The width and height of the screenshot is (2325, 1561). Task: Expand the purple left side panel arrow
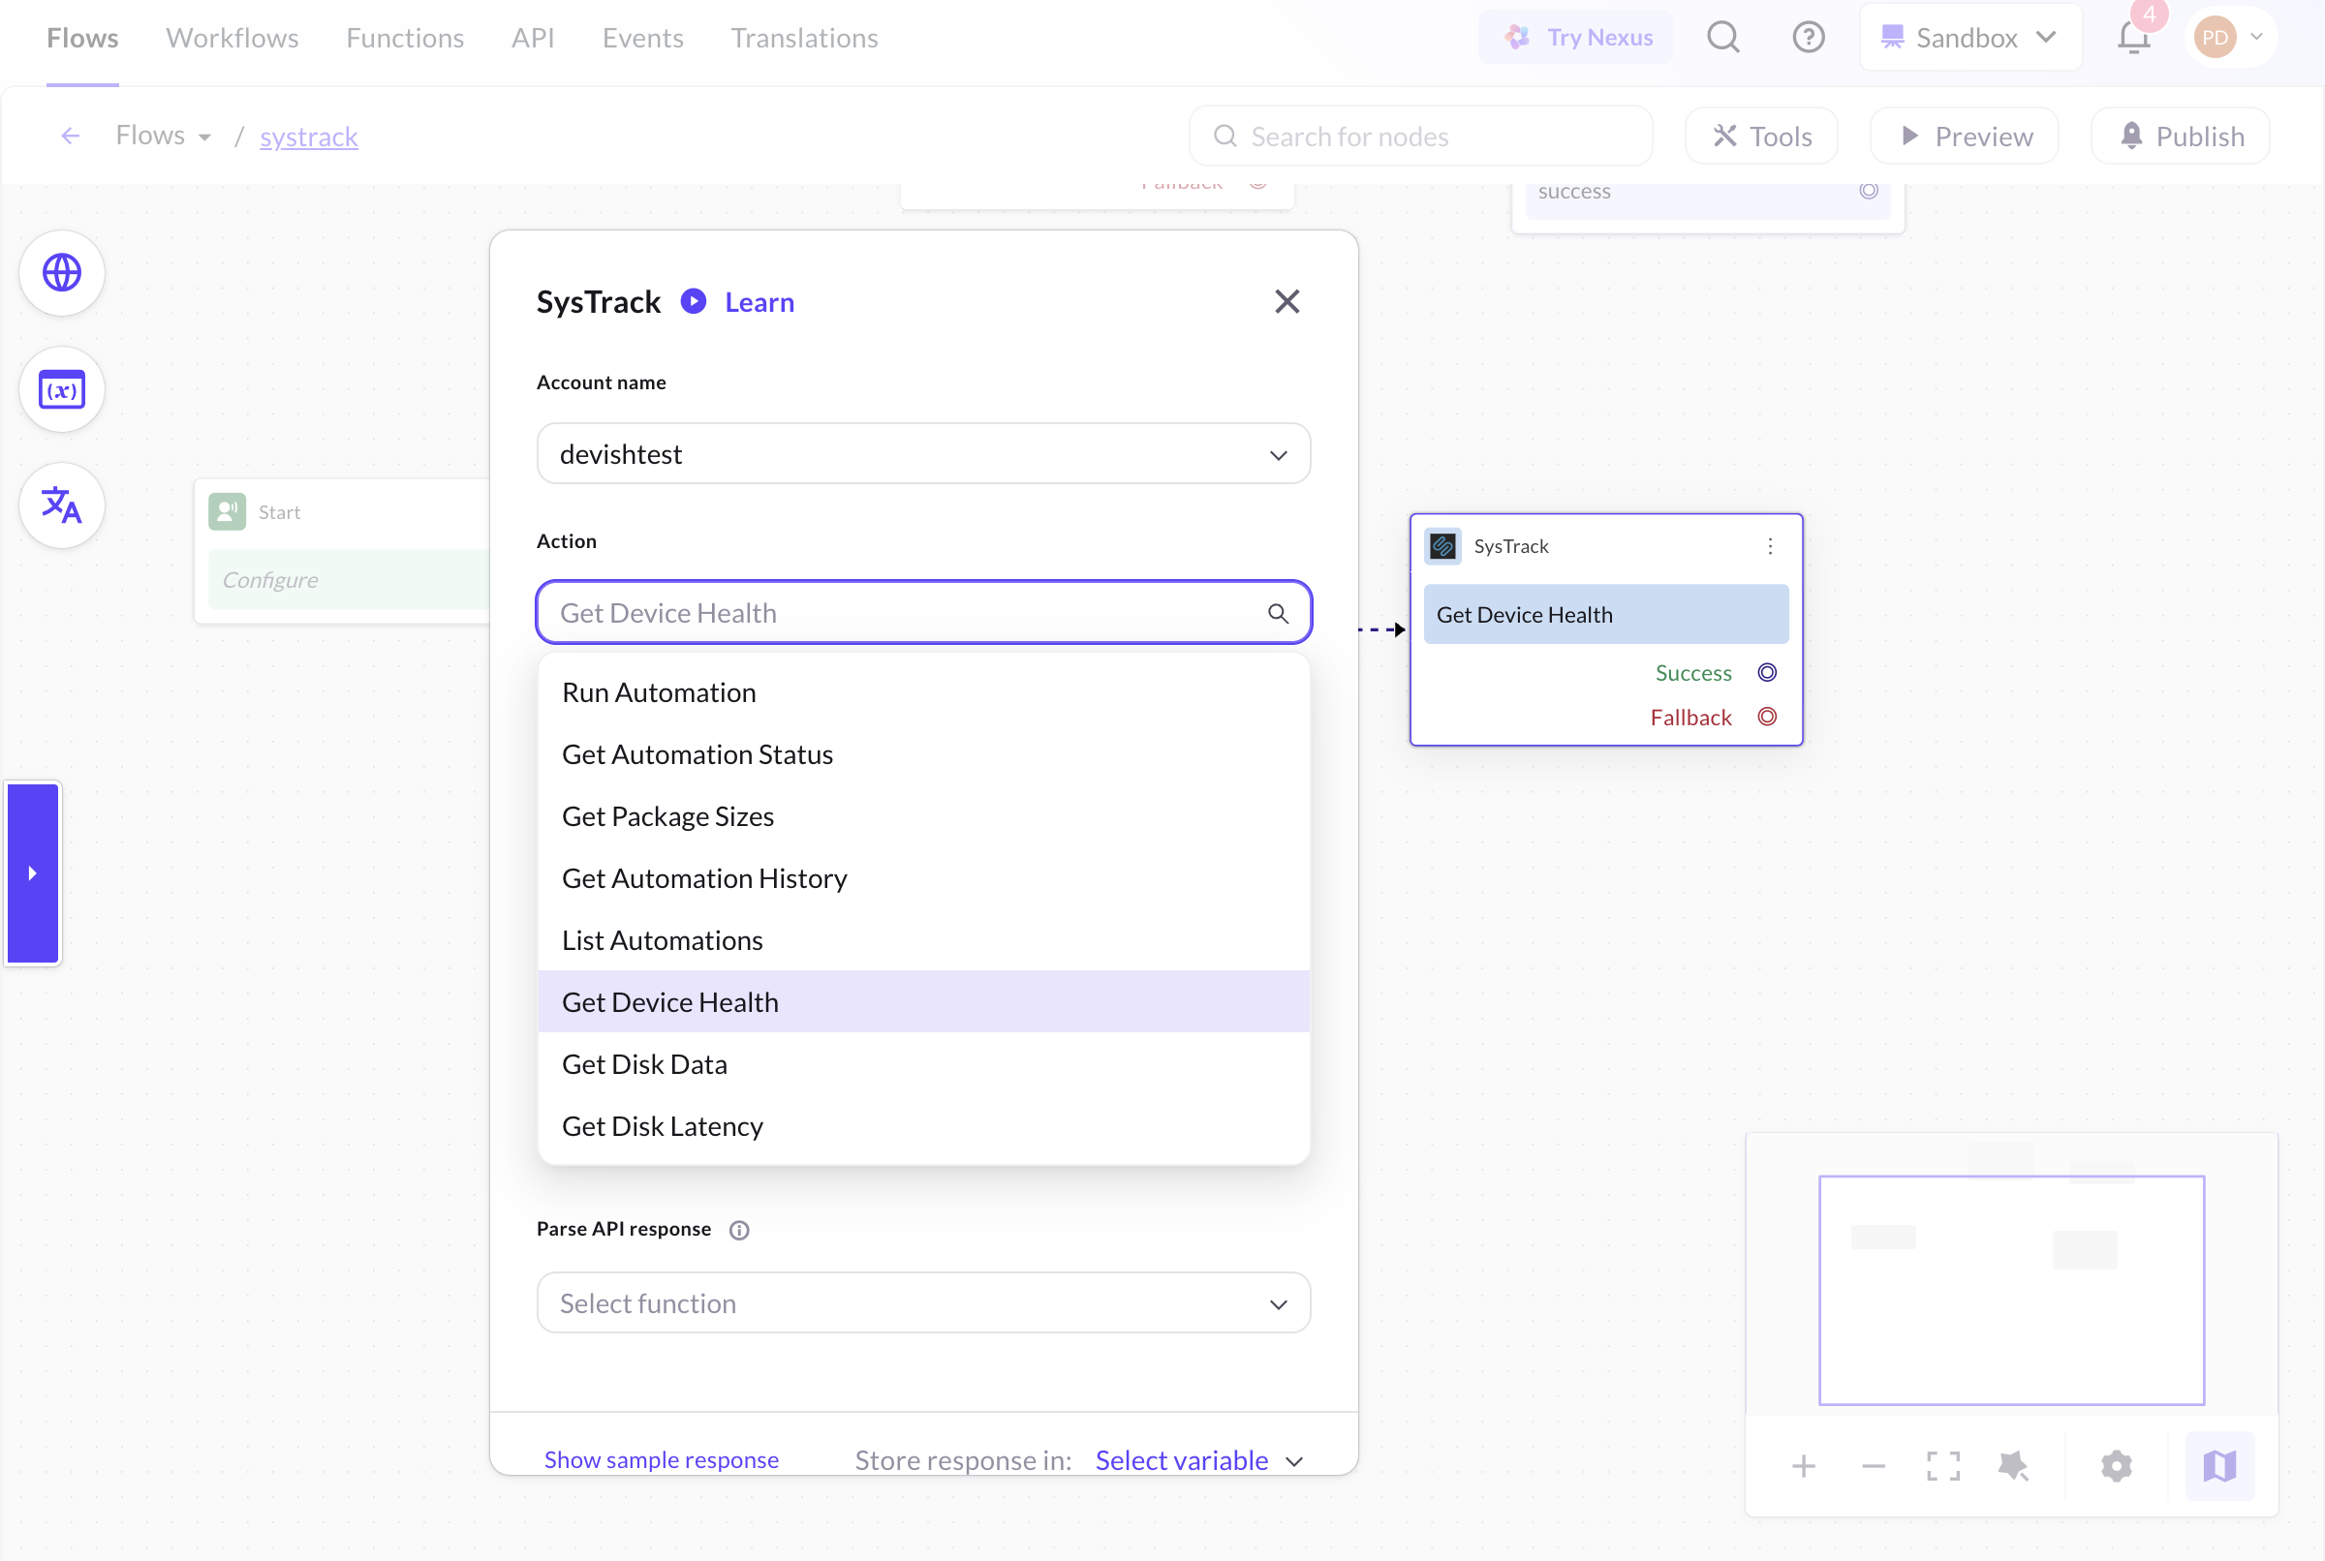[33, 873]
